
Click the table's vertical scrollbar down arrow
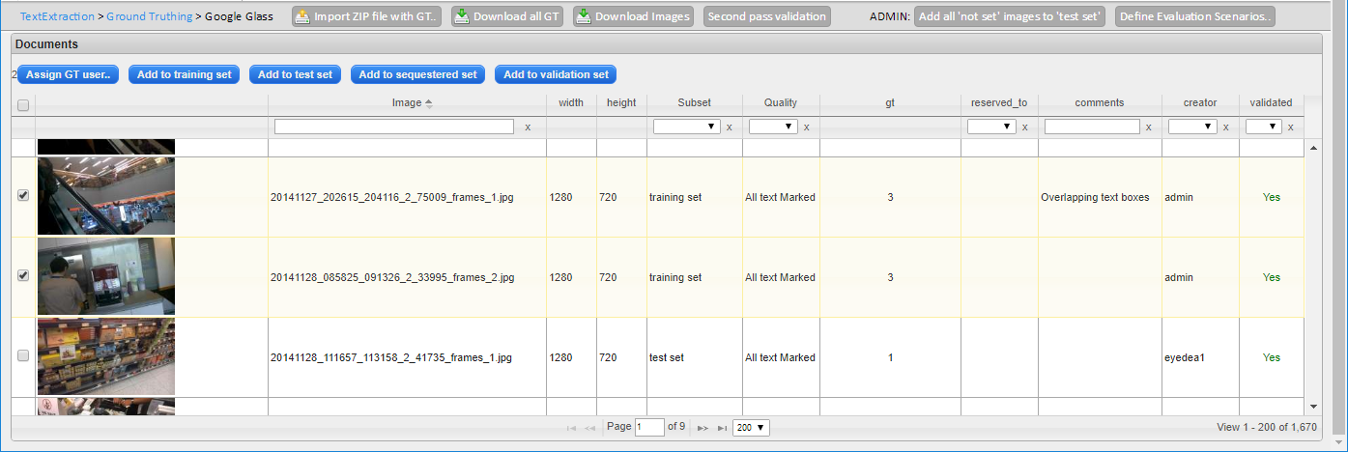1312,407
